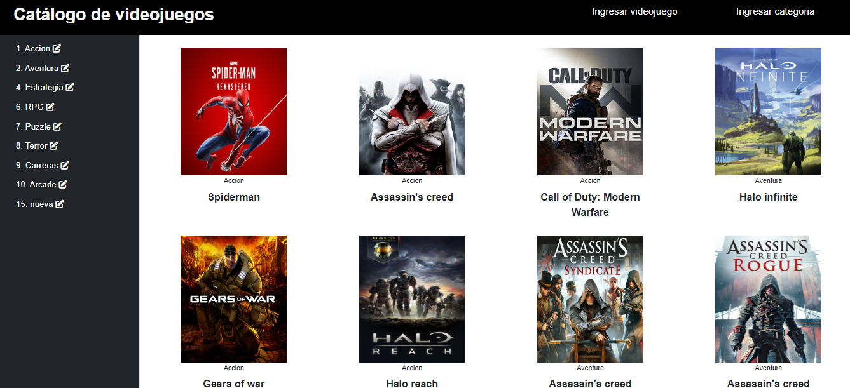This screenshot has width=850, height=388.
Task: Edit the Carreras category with its icon
Action: pyautogui.click(x=65, y=165)
